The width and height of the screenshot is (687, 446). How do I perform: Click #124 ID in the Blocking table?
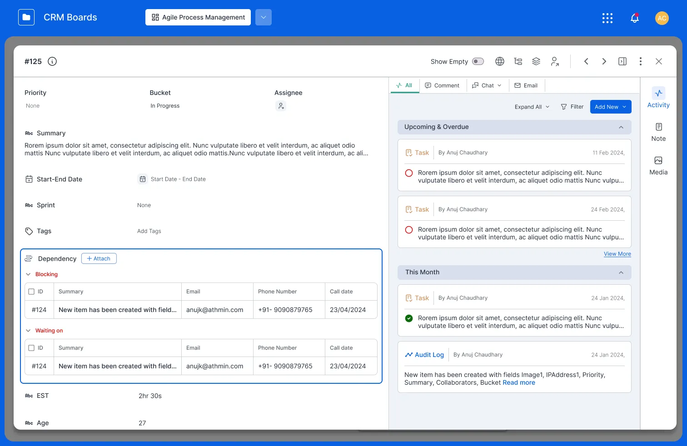(x=39, y=310)
